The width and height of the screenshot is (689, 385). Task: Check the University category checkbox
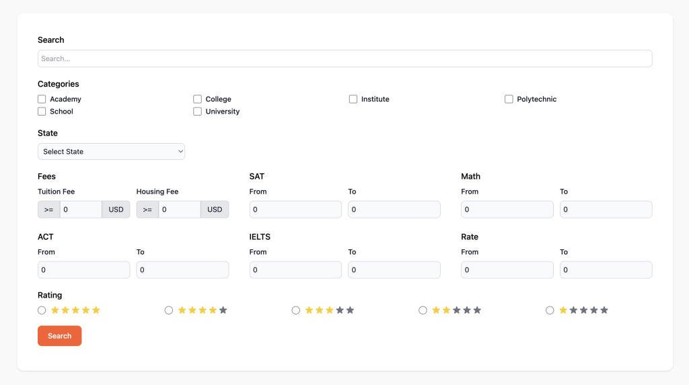(197, 112)
